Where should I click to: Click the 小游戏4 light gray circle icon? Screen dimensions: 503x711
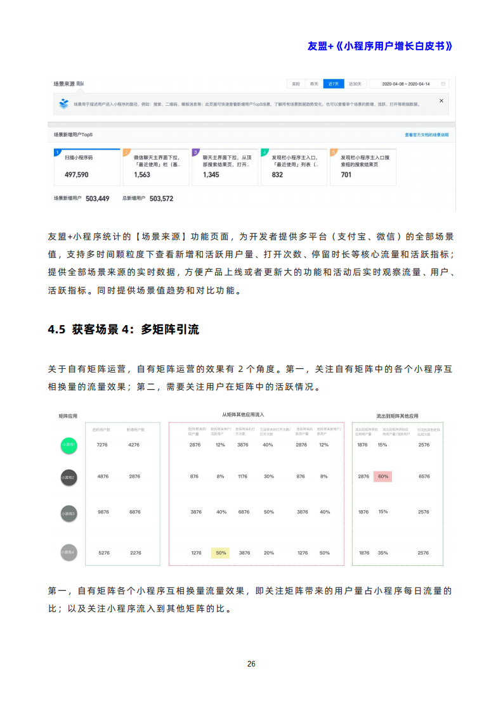tap(69, 553)
